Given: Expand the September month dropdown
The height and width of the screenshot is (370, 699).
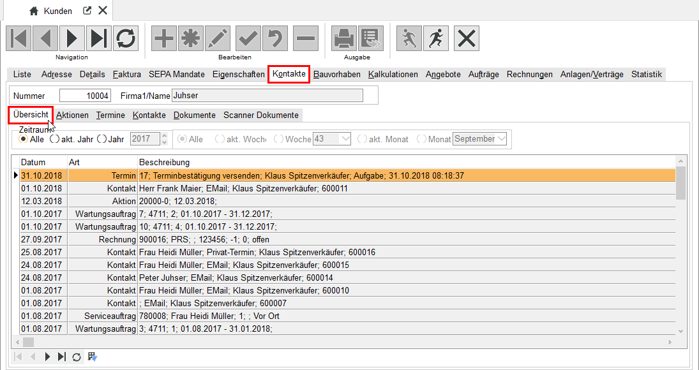Looking at the screenshot, I should tap(501, 138).
